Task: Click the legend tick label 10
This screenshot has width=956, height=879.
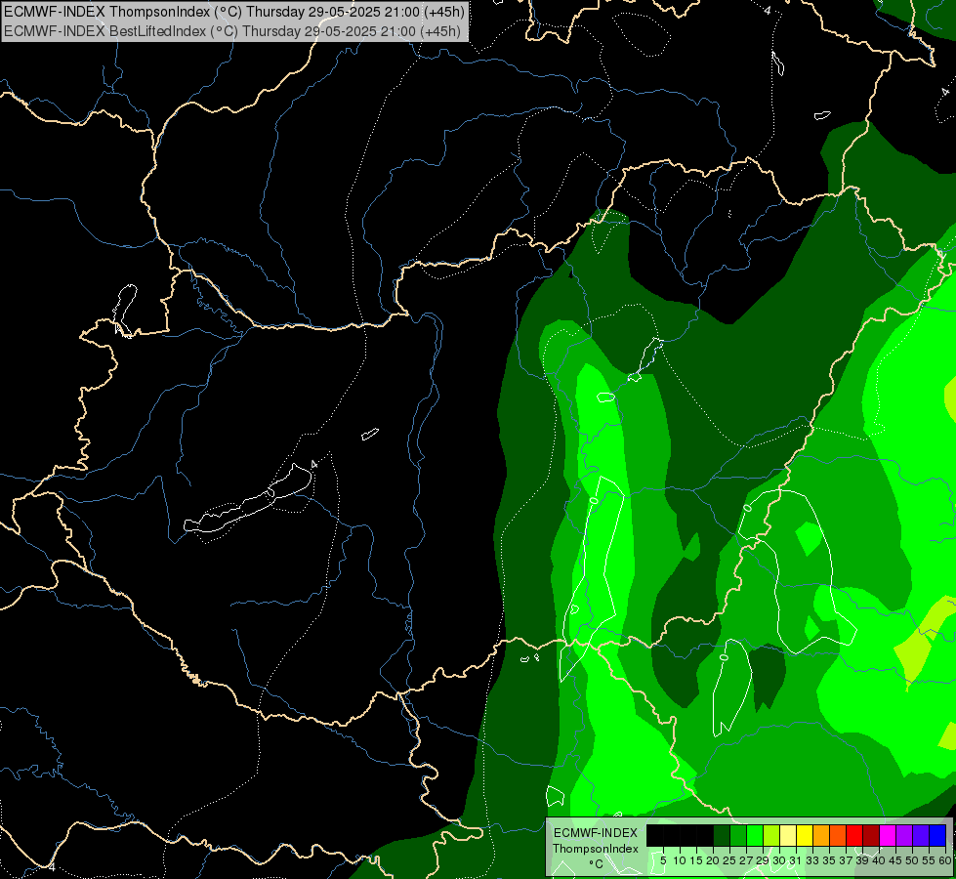Action: pyautogui.click(x=680, y=860)
